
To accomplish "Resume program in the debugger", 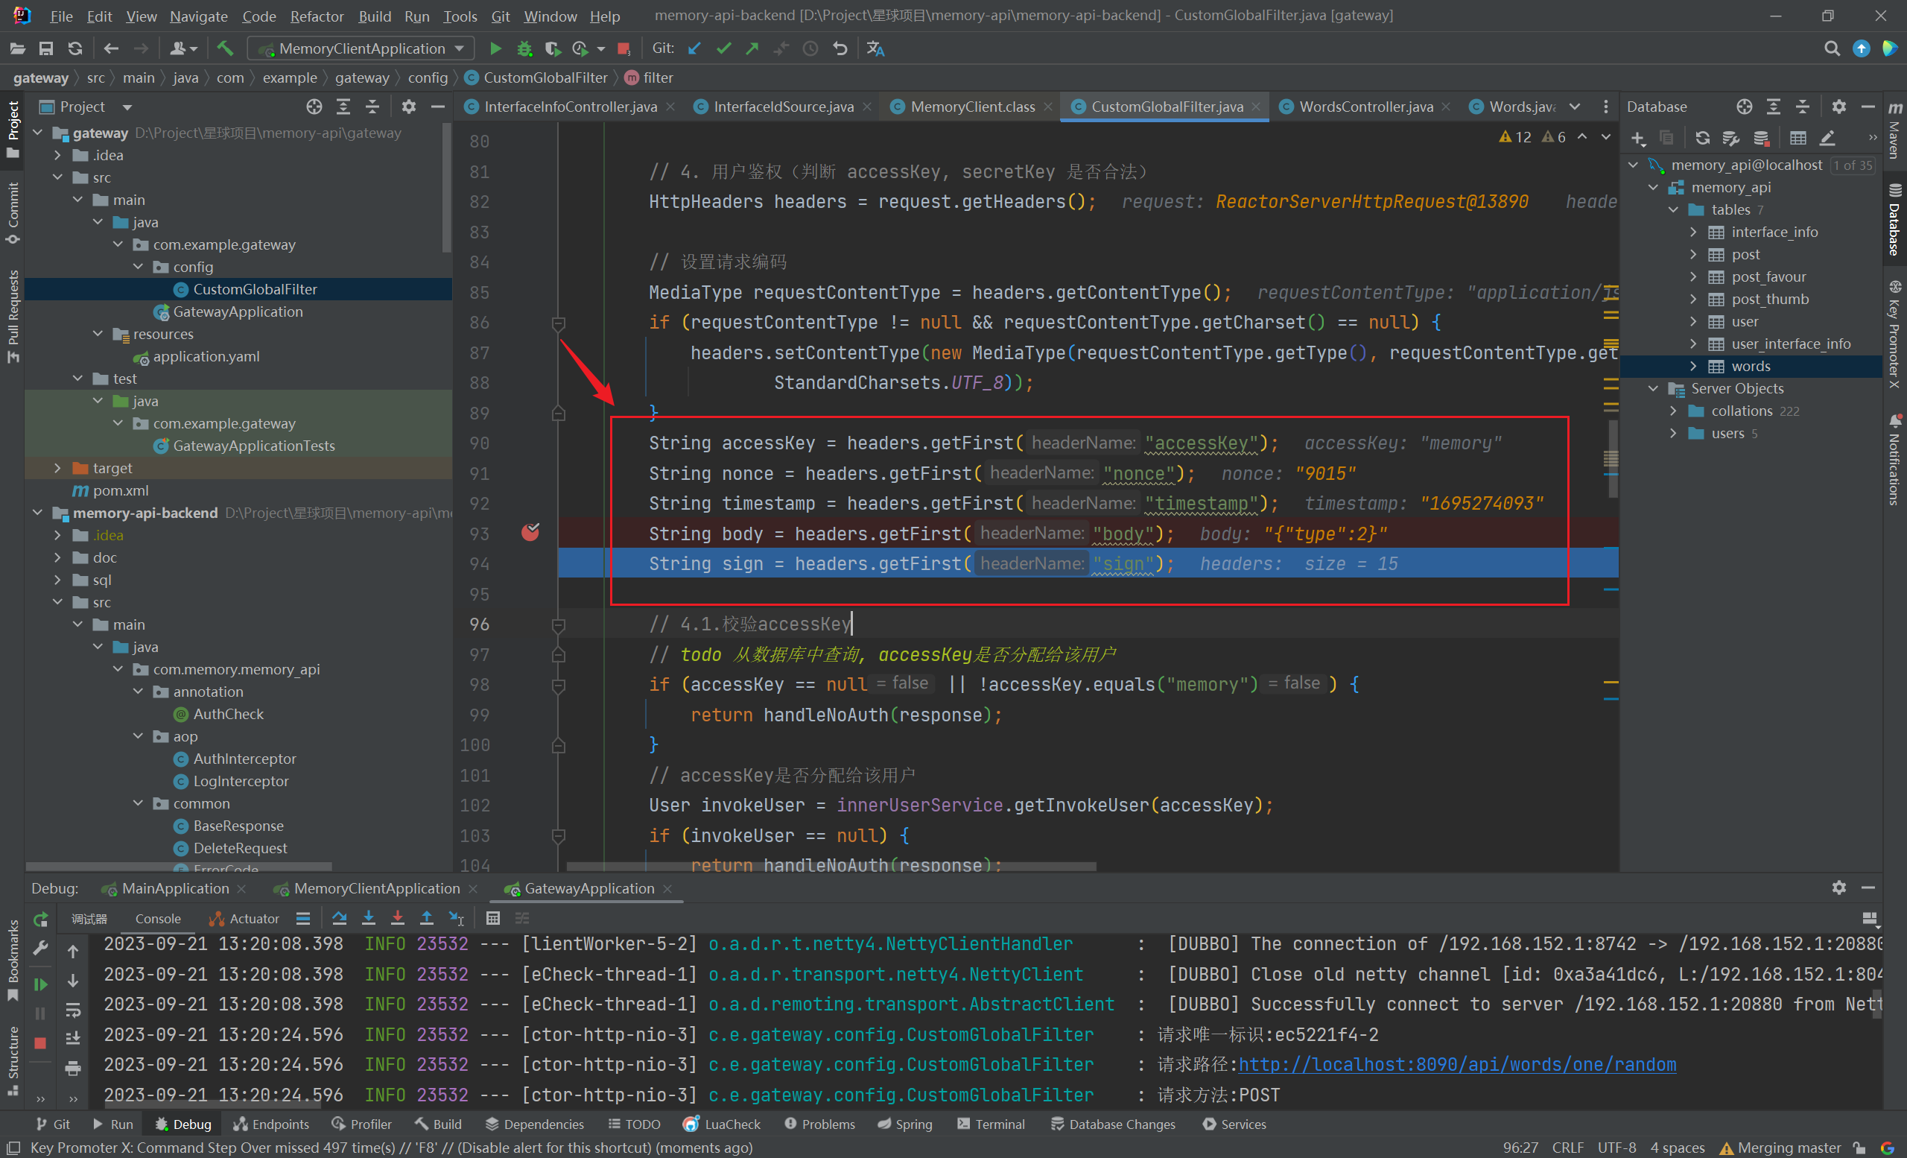I will tap(41, 984).
